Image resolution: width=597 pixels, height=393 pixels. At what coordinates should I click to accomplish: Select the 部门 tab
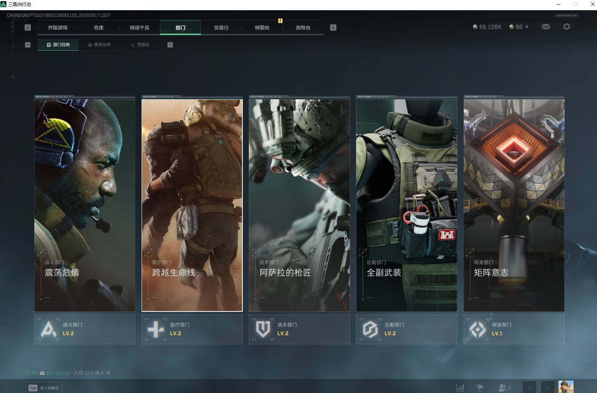pos(180,28)
